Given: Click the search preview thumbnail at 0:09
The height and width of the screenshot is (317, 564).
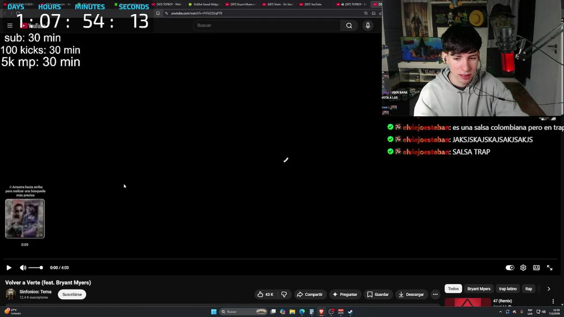Looking at the screenshot, I should [25, 218].
